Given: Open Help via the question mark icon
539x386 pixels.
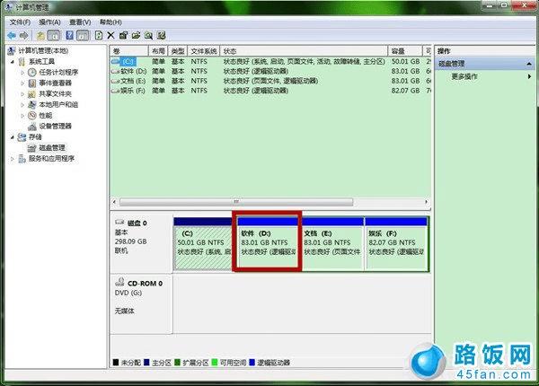Looking at the screenshot, I should pos(69,35).
